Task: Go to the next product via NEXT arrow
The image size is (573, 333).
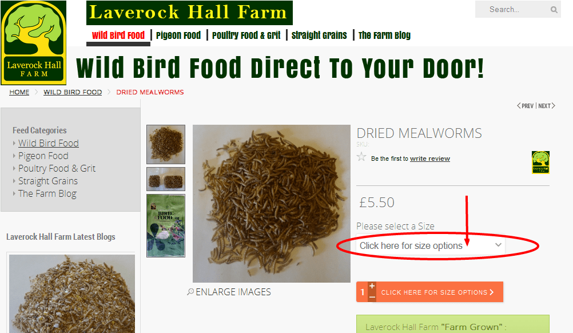Action: (547, 106)
